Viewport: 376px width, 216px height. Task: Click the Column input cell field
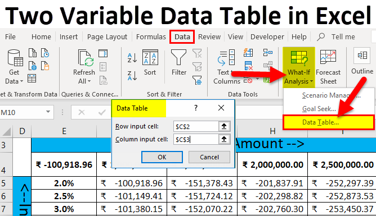click(x=196, y=139)
